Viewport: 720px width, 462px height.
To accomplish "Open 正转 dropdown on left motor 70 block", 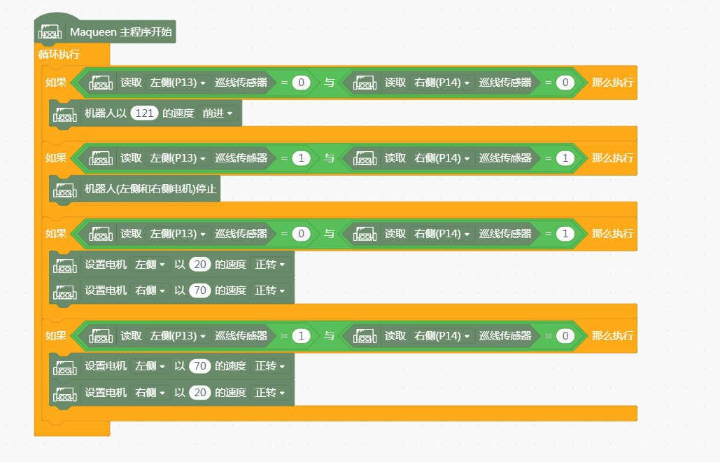I will pyautogui.click(x=271, y=367).
